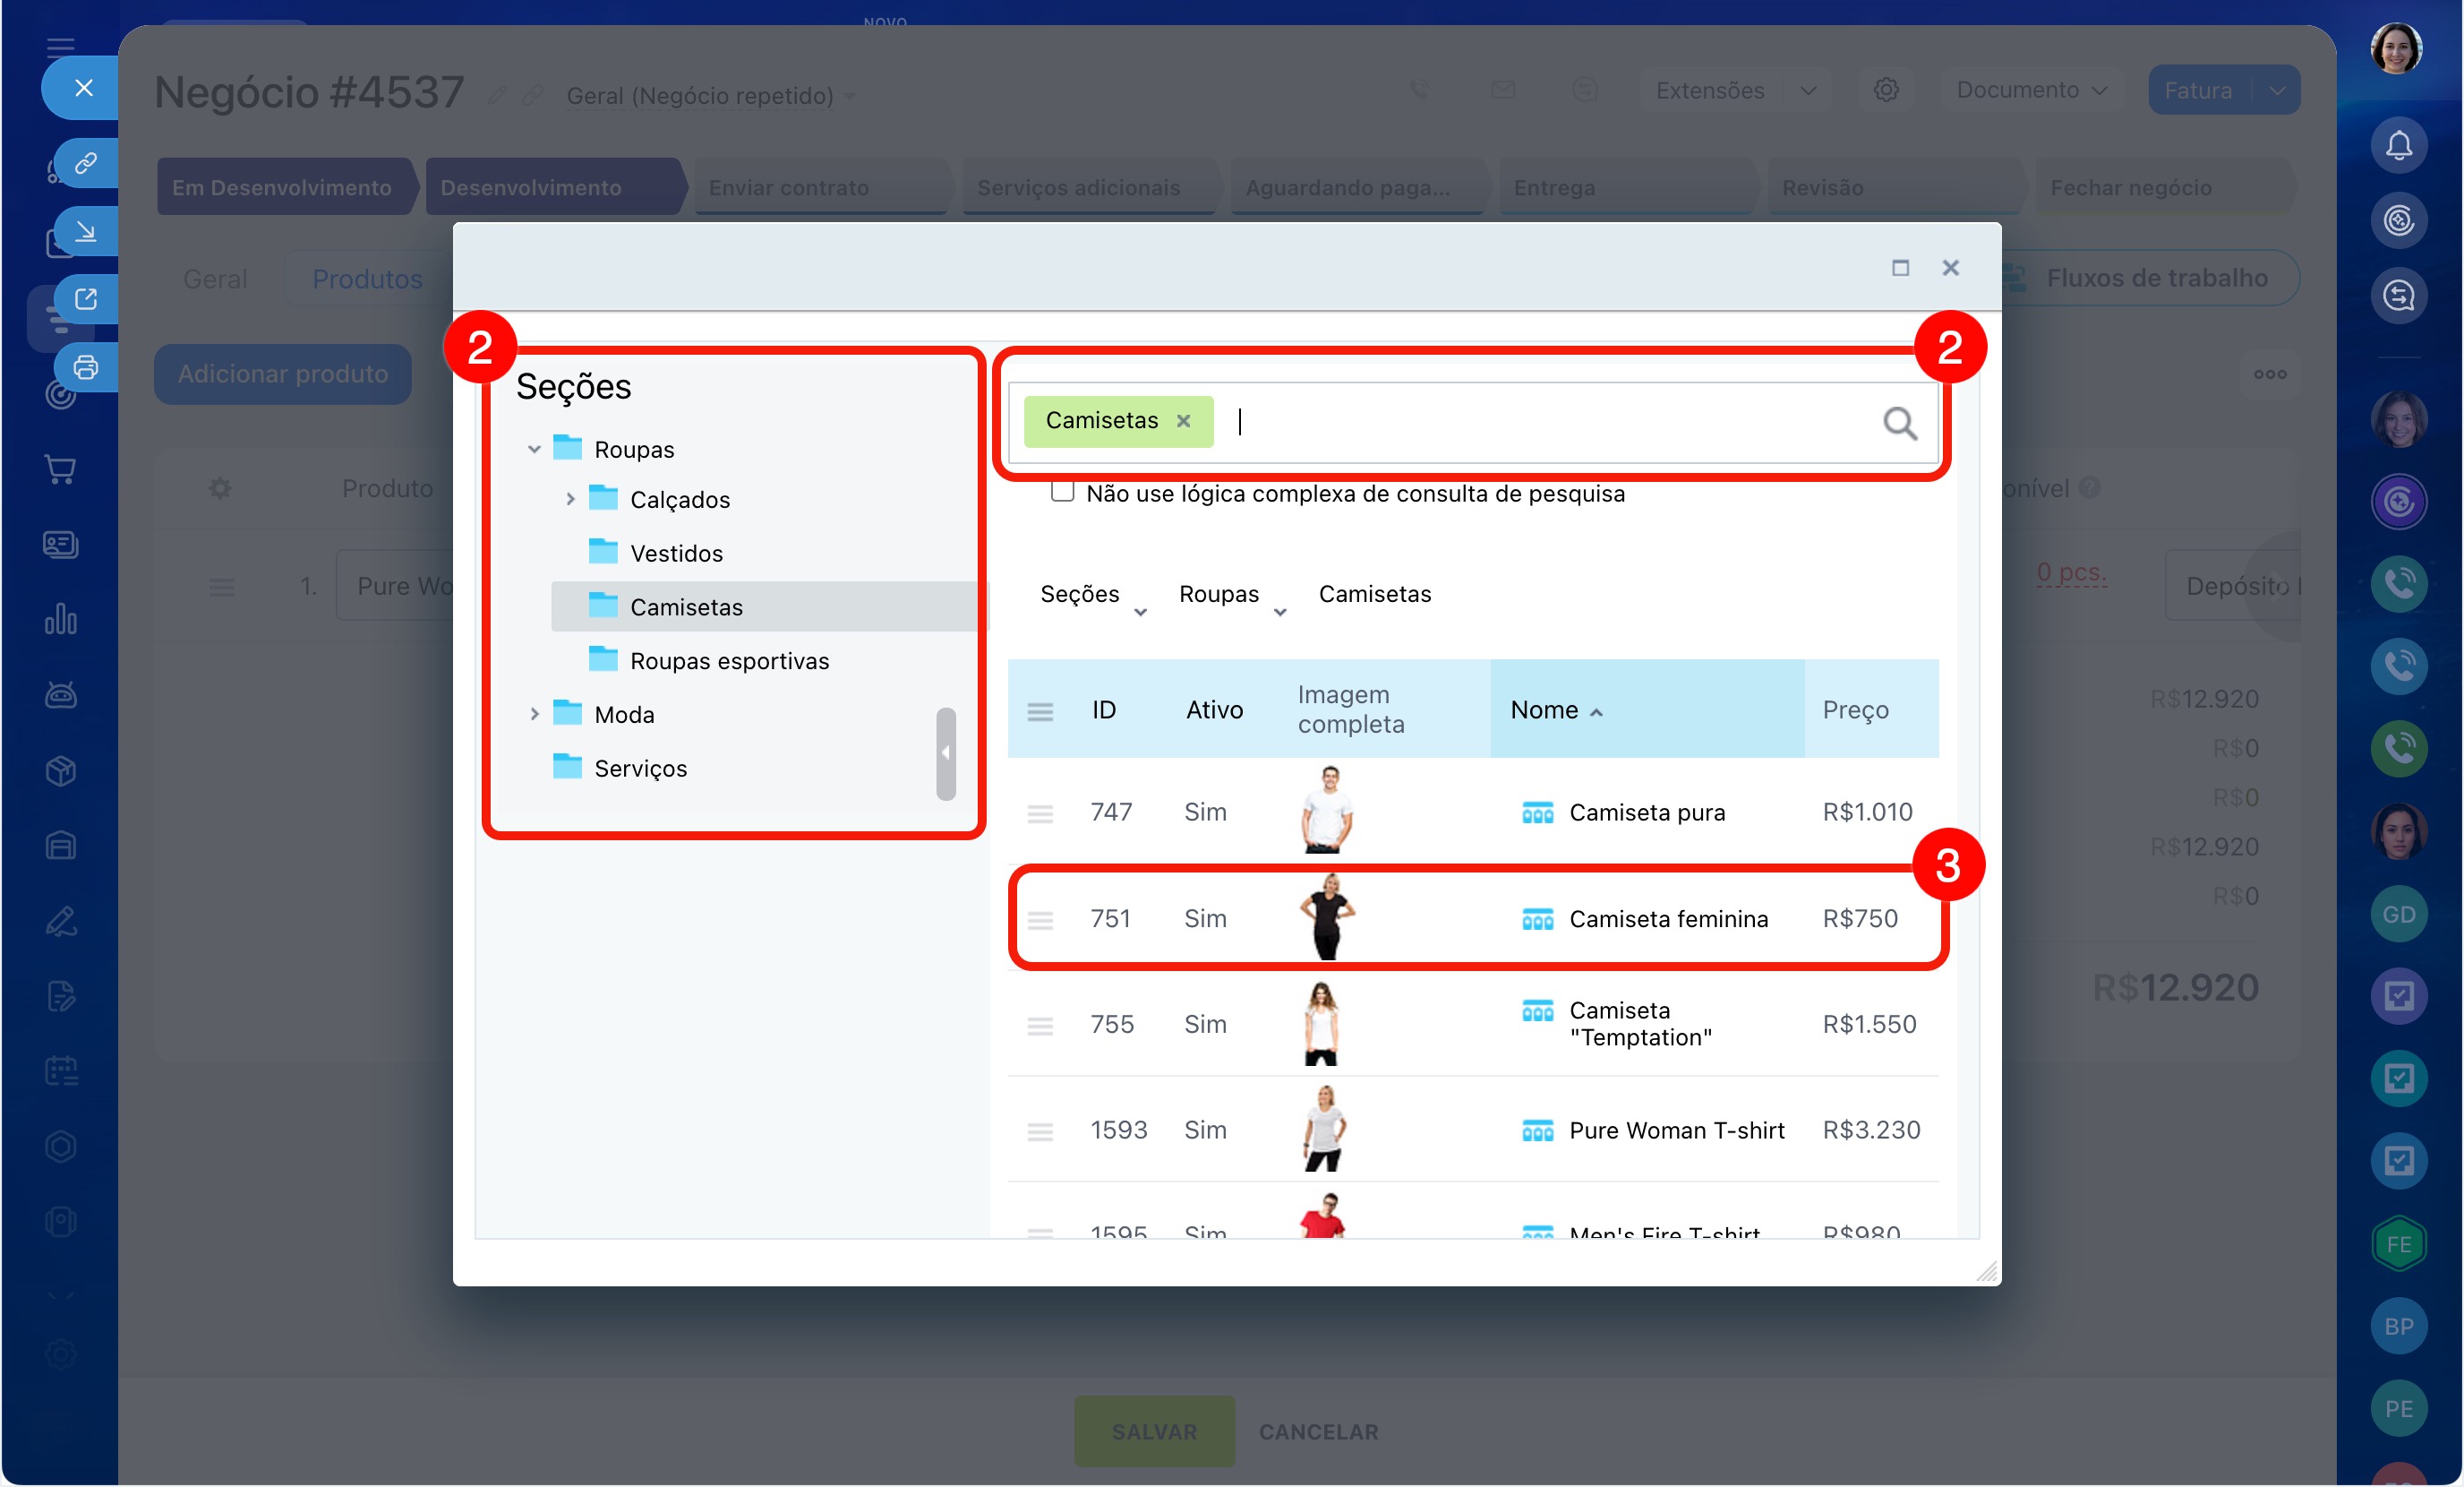Remove the Camisetas filter tag
Screen dimensions: 2464x1487
pyautogui.click(x=1183, y=421)
